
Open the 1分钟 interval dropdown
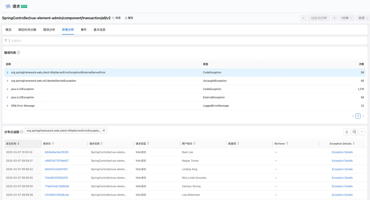click(347, 18)
